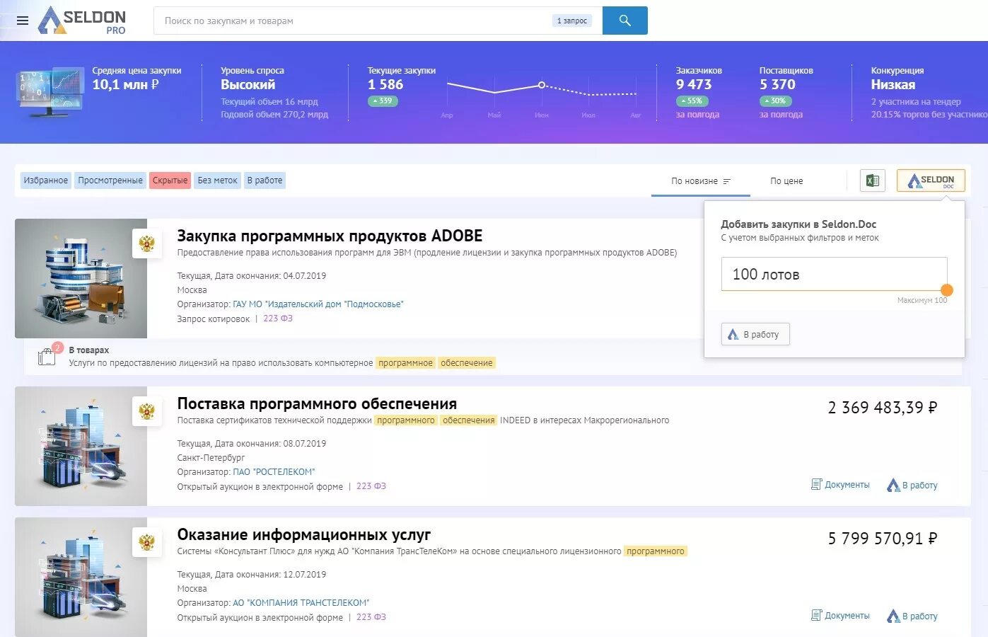
Task: Click chart point on current purchases graph
Action: tap(542, 85)
